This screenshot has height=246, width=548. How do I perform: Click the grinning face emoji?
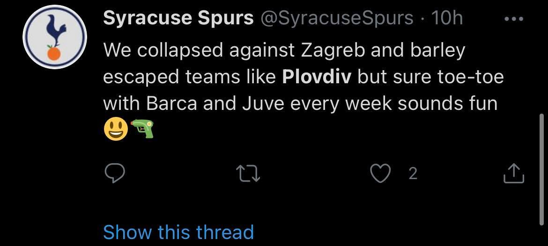pos(116,129)
